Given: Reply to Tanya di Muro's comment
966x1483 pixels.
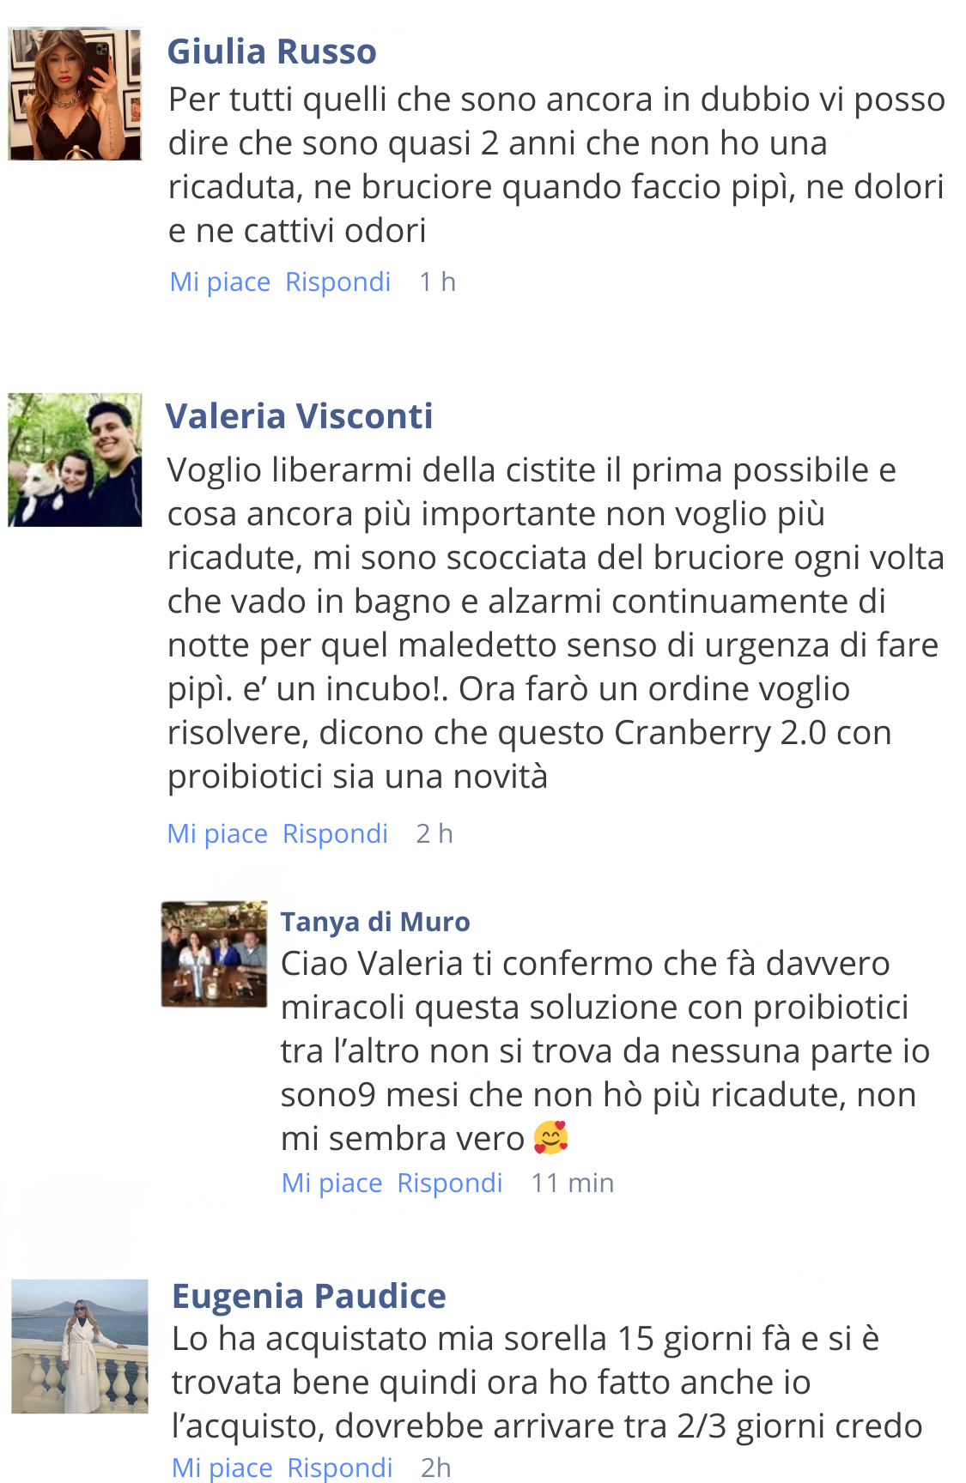Looking at the screenshot, I should tap(450, 1183).
